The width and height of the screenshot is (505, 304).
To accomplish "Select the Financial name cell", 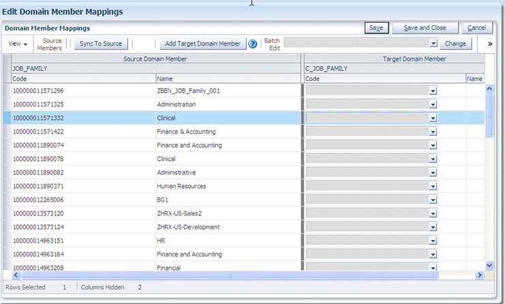I will coord(228,266).
